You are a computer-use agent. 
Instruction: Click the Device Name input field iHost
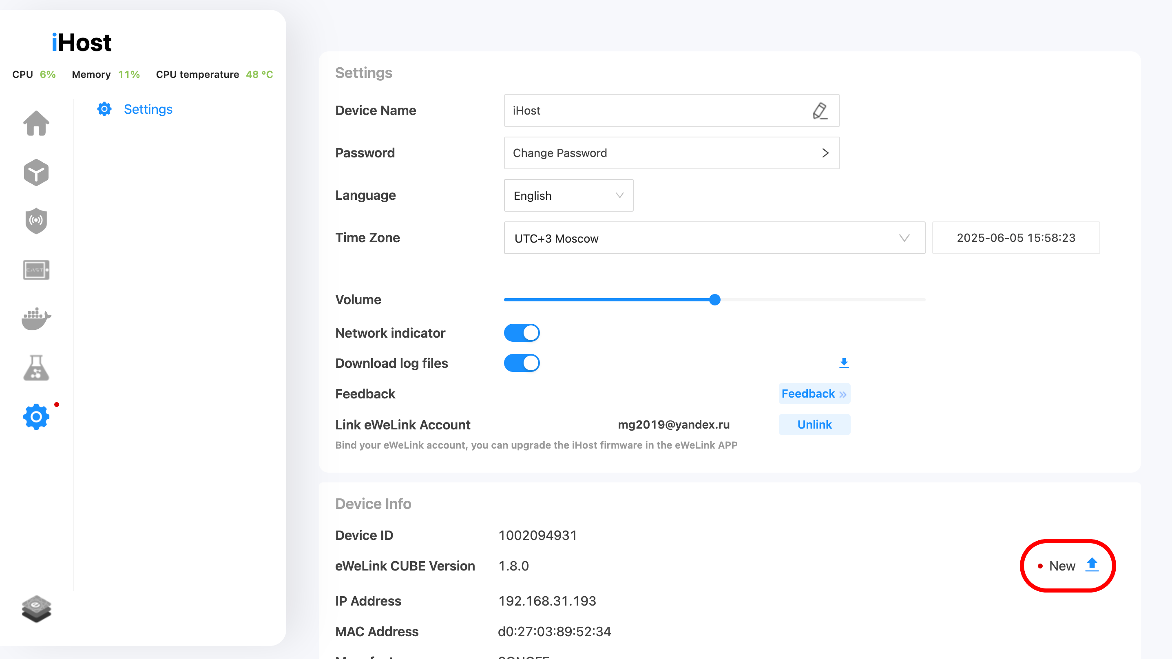coord(672,111)
